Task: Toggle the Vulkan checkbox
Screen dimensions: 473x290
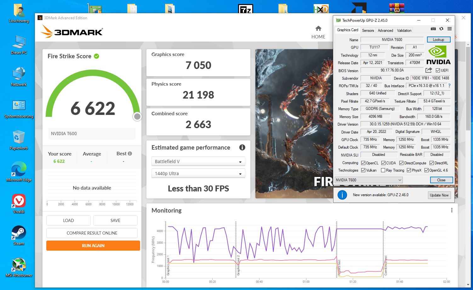Action: pyautogui.click(x=363, y=170)
